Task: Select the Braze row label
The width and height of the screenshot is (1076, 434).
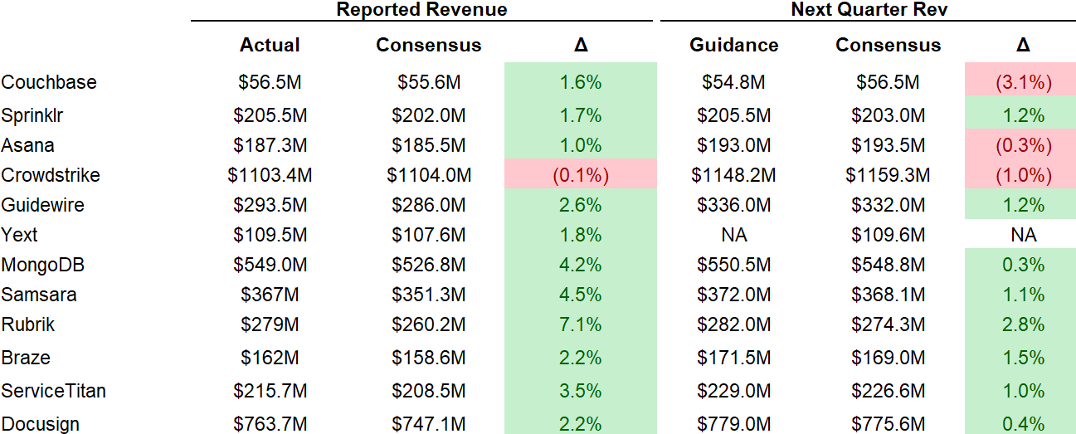Action: [x=26, y=358]
